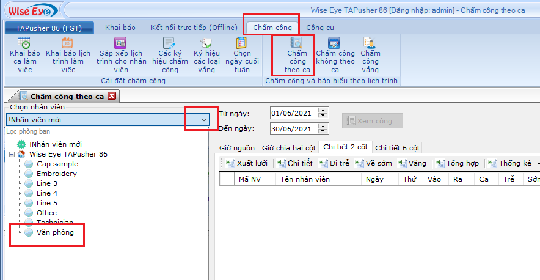This screenshot has width=540, height=280.
Task: Click Khai báo lịch trình làm việc icon
Action: coord(68,44)
